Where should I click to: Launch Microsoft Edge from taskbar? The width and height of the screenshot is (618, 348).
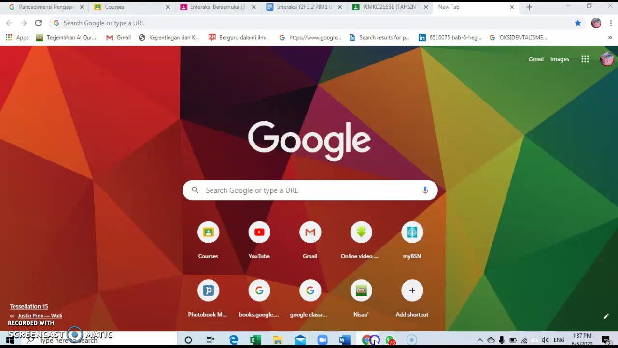234,340
